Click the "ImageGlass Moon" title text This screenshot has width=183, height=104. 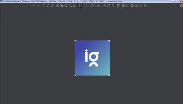coord(115,1)
